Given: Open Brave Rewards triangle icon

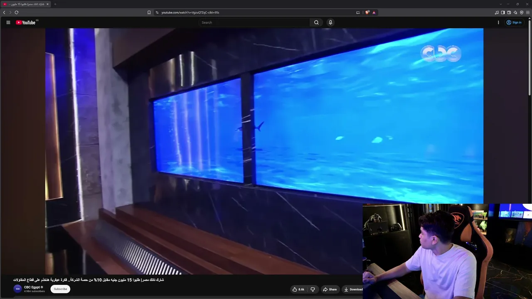Looking at the screenshot, I should tap(374, 12).
